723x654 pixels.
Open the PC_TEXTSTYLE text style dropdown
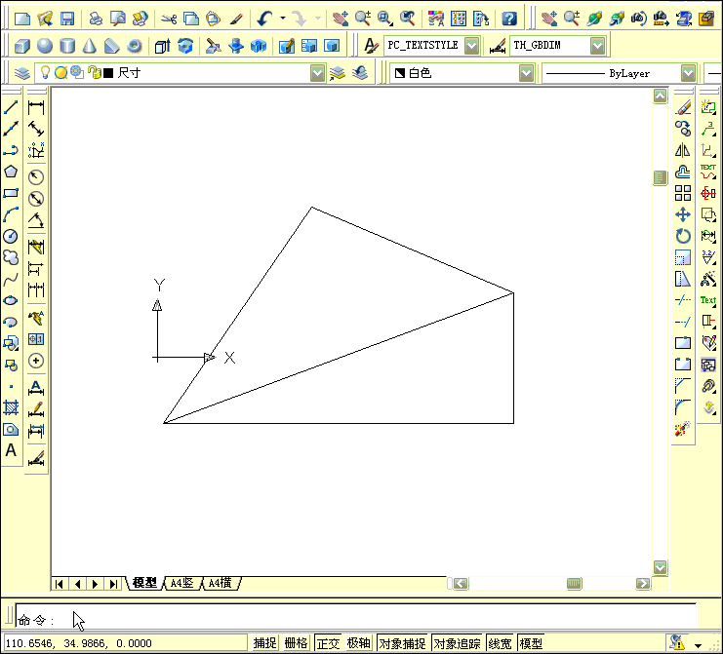(471, 46)
